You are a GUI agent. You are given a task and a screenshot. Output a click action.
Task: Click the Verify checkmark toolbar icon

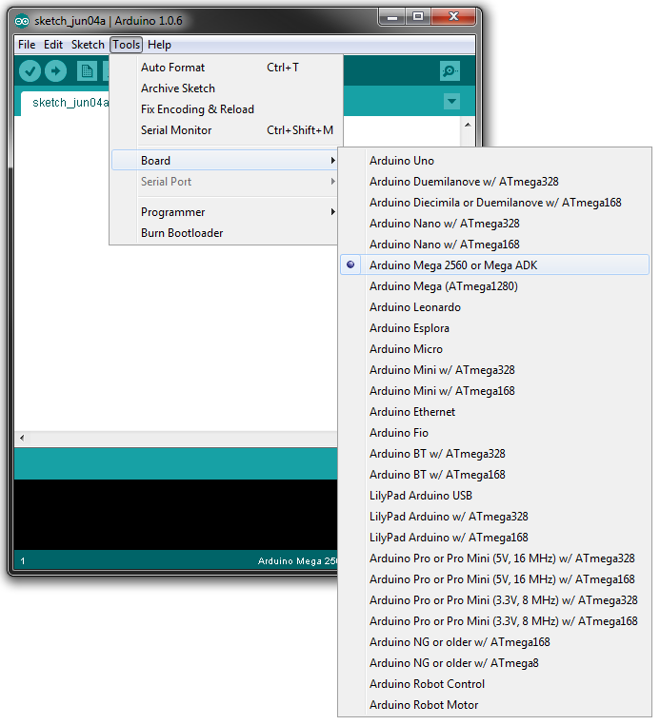[x=30, y=71]
